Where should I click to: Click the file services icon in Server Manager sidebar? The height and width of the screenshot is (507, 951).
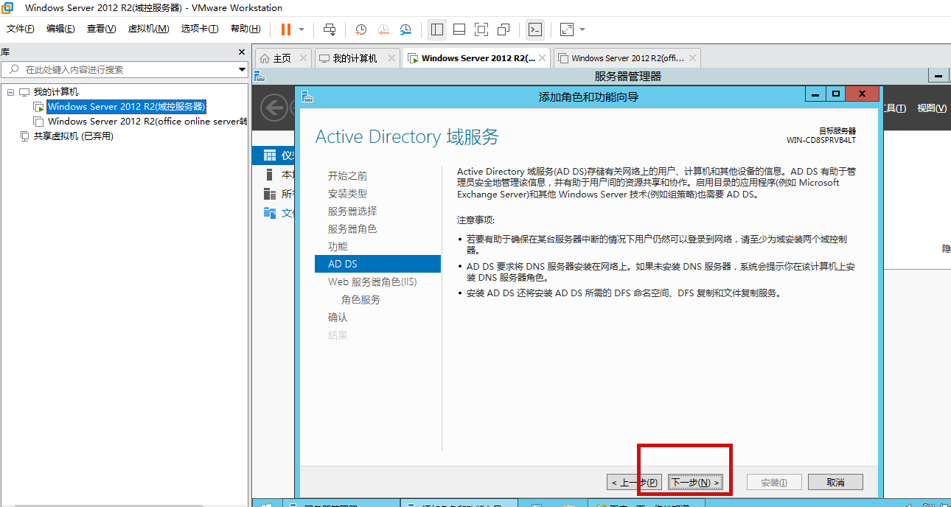coord(269,213)
